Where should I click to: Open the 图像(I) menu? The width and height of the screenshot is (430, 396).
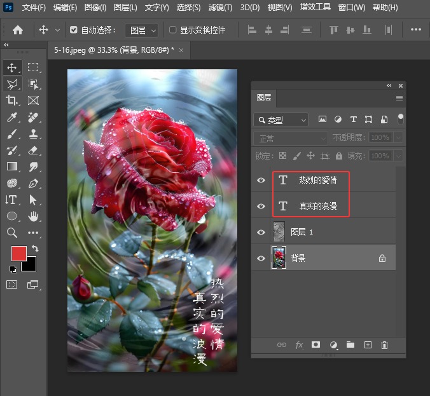(95, 8)
